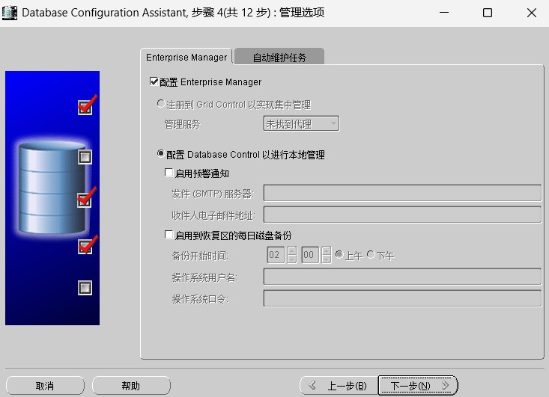Click the lowest empty step box in side image
The image size is (549, 397).
point(85,288)
